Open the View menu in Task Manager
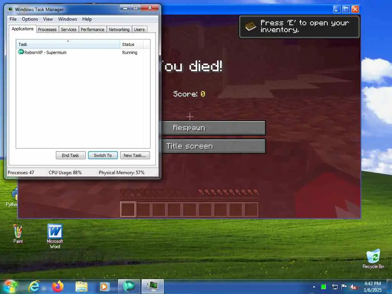Viewport: 392px width, 294px height. tap(48, 19)
